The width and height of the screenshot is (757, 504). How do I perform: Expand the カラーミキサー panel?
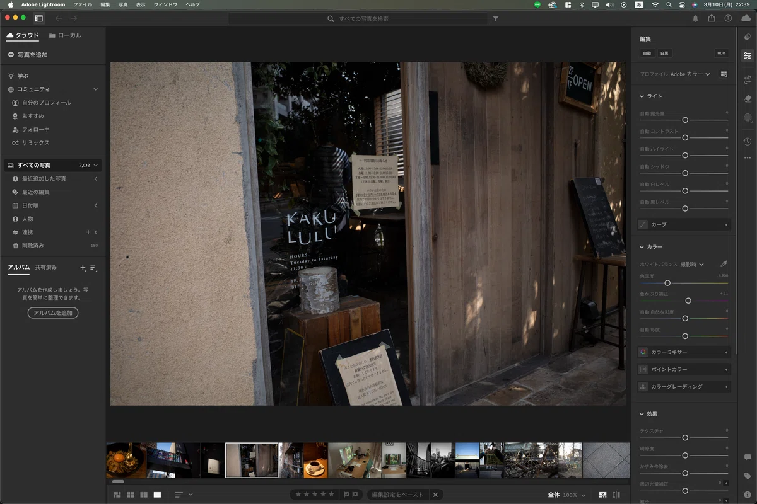coord(684,352)
